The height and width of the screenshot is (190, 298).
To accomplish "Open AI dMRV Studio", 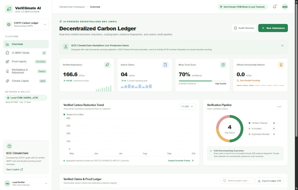I will tap(26, 53).
